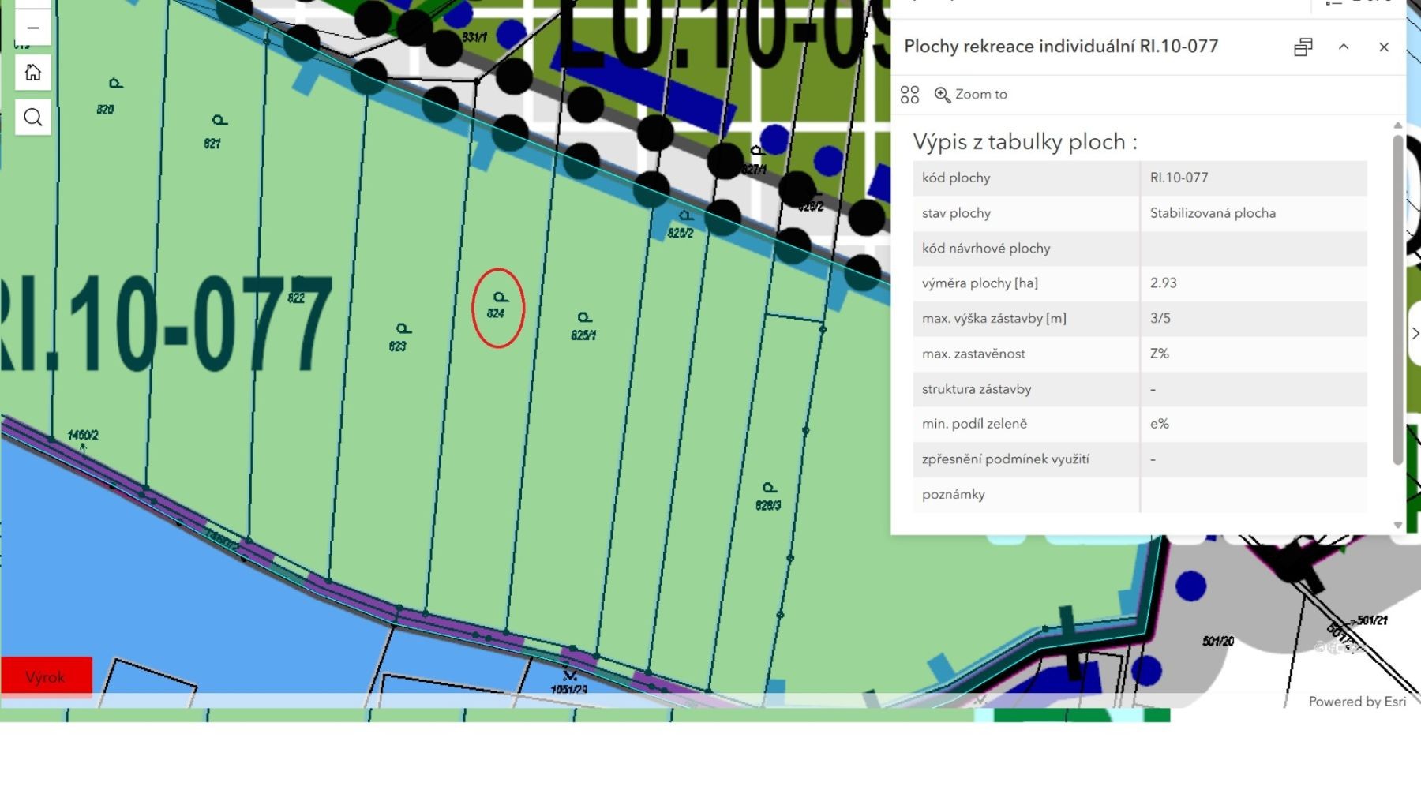The width and height of the screenshot is (1421, 790).
Task: Select the Stabilizovaná plocha value
Action: [1213, 213]
